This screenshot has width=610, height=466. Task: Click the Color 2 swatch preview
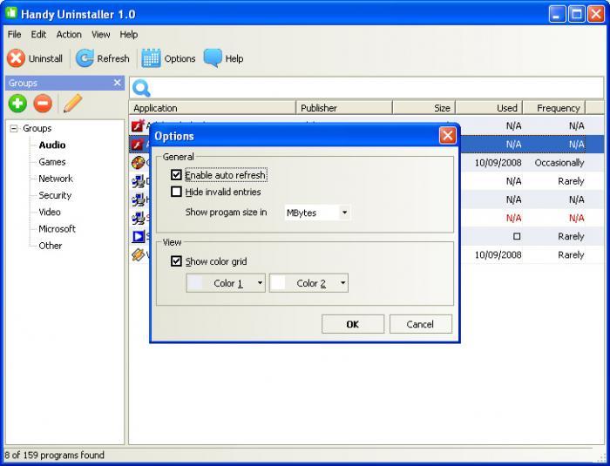[x=278, y=283]
